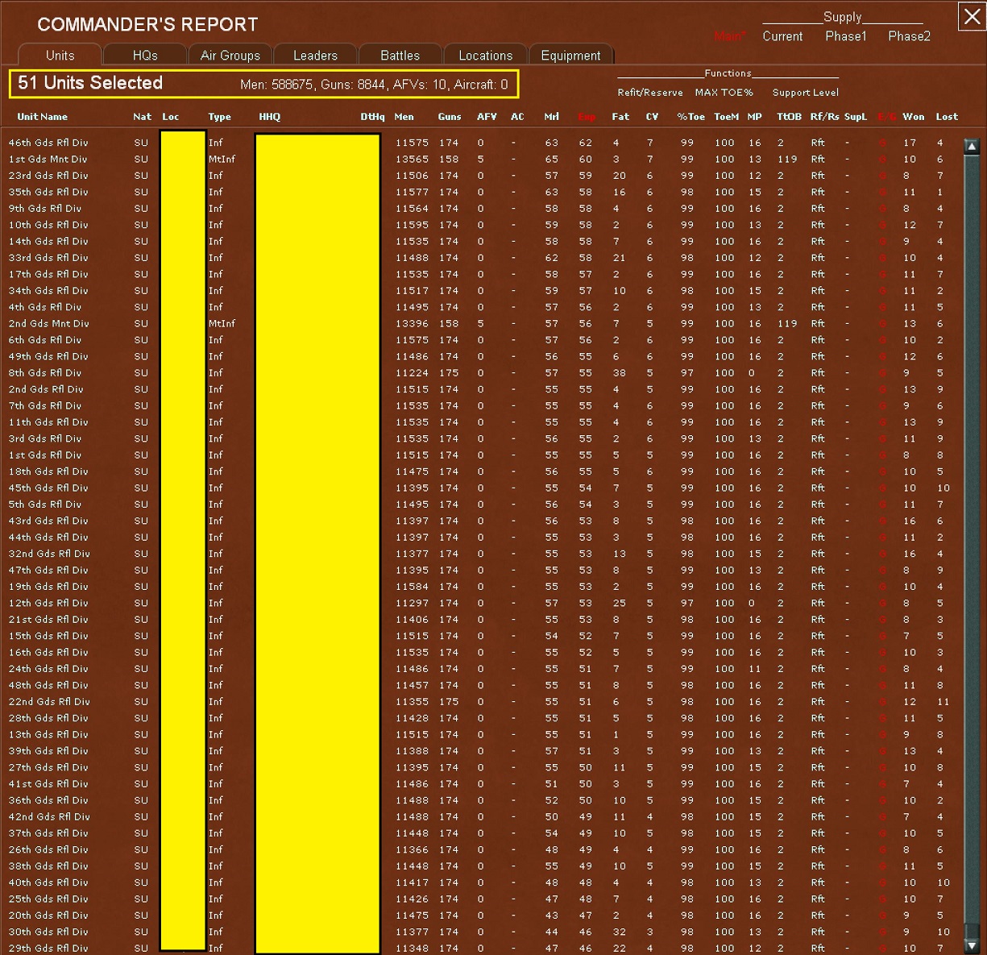Select 9th Gds Rfl Div unit
Viewport: 987px width, 955px height.
click(x=45, y=208)
